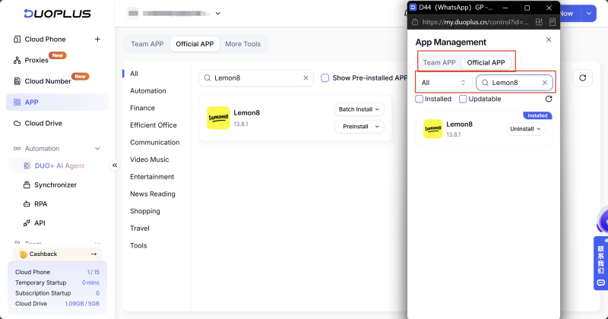Open the All filter dropdown in App Management
The width and height of the screenshot is (608, 319).
pos(444,83)
